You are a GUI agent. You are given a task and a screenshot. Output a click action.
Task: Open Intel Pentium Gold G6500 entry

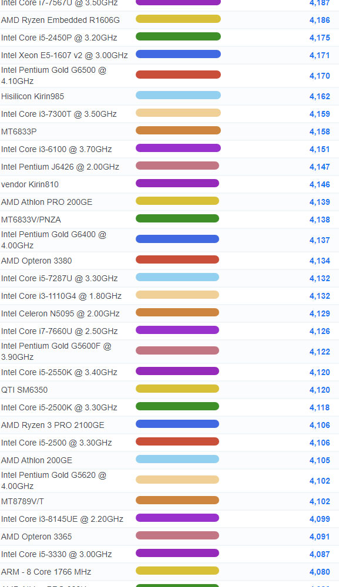point(53,76)
